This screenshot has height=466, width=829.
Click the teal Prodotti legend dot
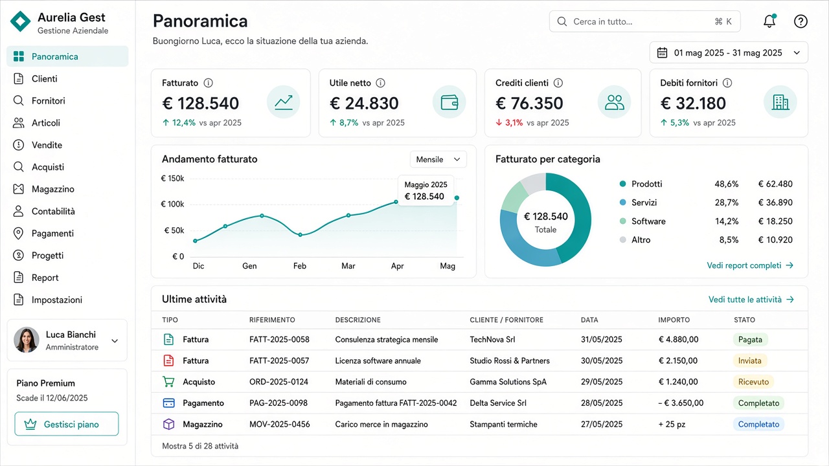click(x=623, y=184)
